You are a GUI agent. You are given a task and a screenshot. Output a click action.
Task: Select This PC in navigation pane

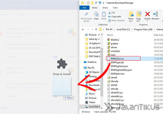[89, 68]
